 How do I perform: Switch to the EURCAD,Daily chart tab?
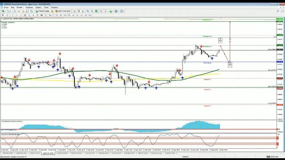(x=156, y=153)
